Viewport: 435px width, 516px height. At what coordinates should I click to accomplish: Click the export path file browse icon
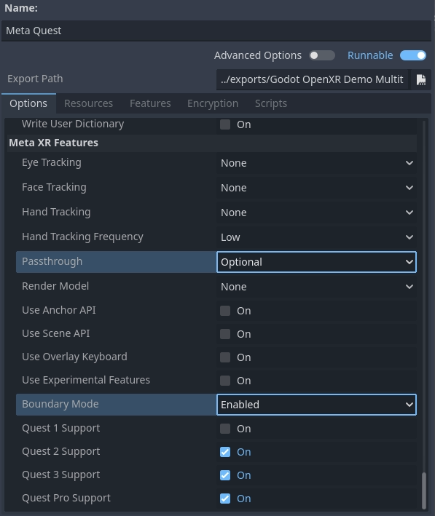click(x=421, y=79)
